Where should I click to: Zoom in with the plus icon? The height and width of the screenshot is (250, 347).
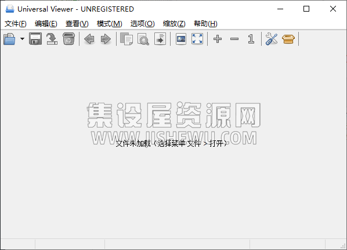[218, 39]
